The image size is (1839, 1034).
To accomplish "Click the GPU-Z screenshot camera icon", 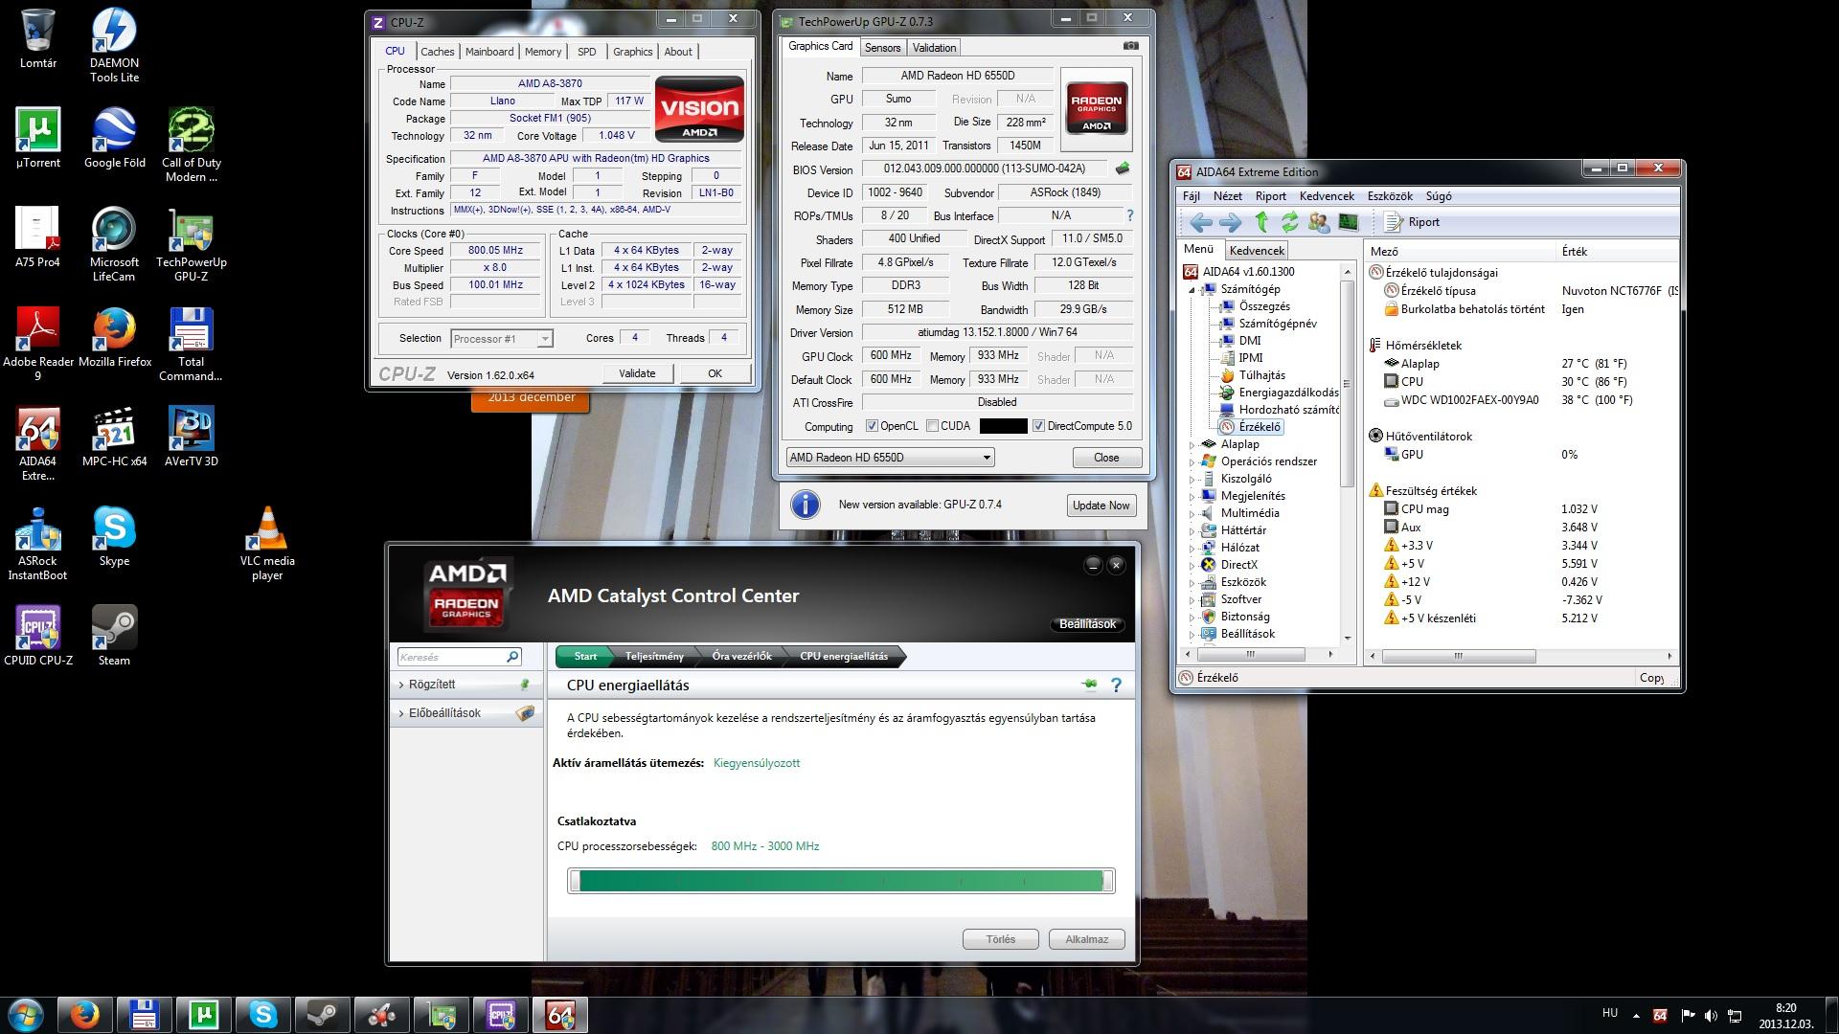I will click(x=1131, y=46).
